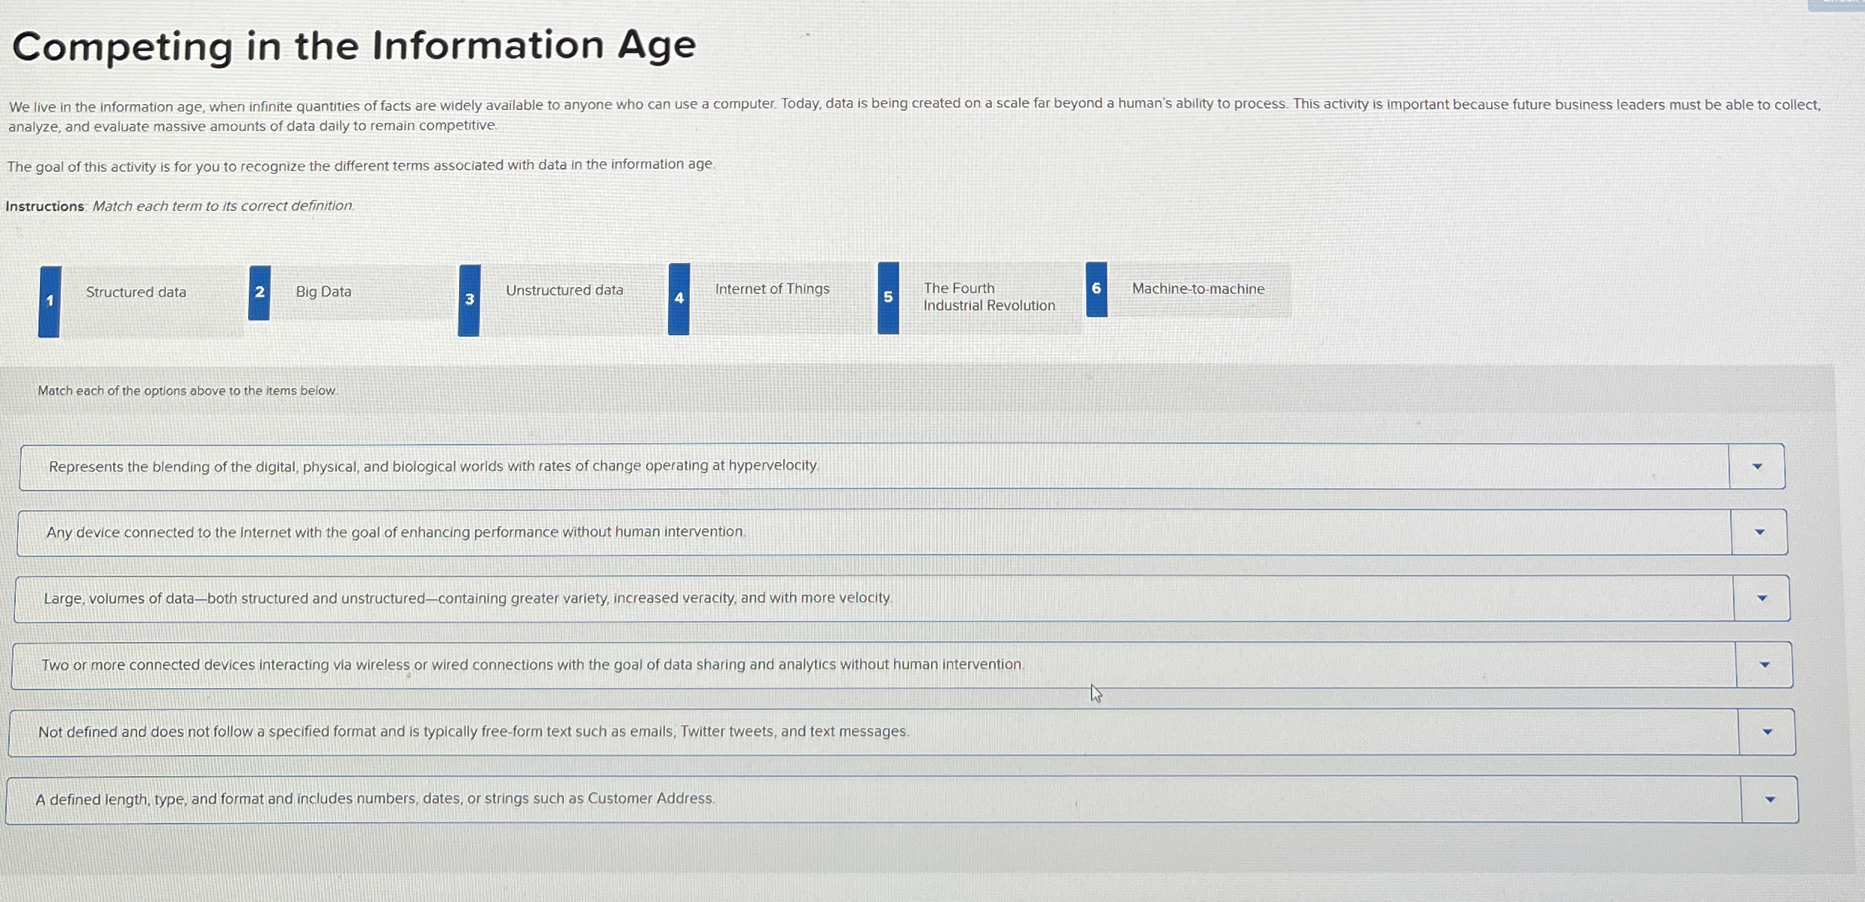Click the blue number 2 tab beside Big Data
The width and height of the screenshot is (1865, 902).
pos(259,292)
